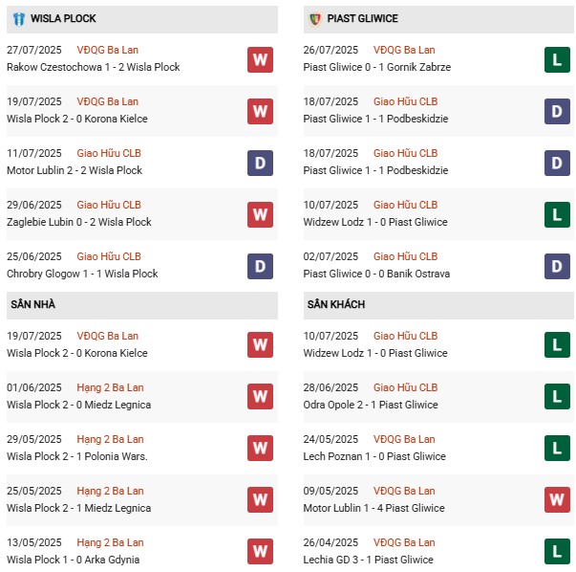The image size is (576, 572).
Task: Click L badge for Gornik Zabrze match
Action: (x=557, y=59)
